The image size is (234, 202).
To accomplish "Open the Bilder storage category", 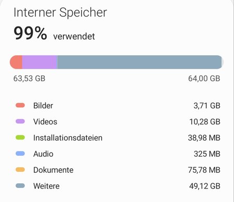I will (x=117, y=106).
